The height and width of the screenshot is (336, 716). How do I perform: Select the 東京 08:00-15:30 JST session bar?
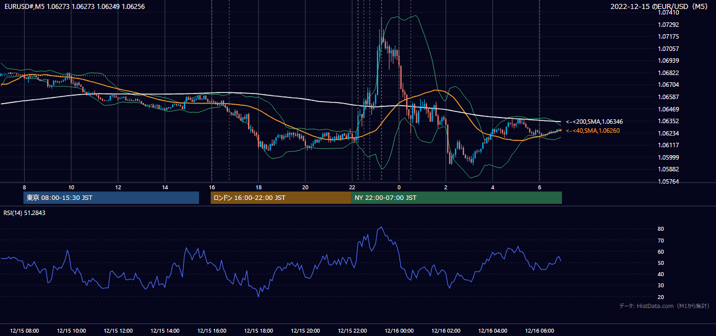click(x=111, y=198)
